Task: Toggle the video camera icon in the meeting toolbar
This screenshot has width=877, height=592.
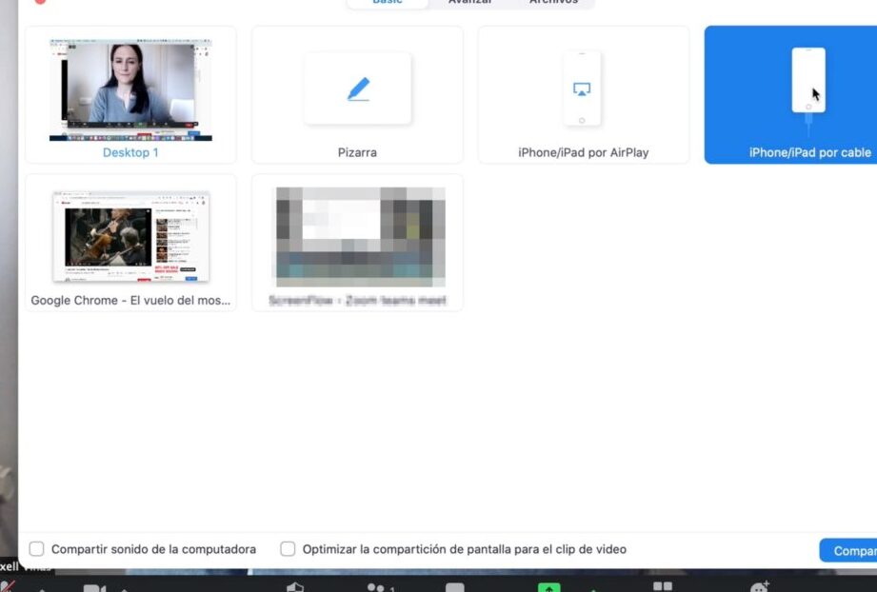Action: pos(94,588)
